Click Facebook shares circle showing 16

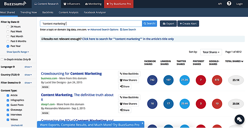pyautogui.click(x=152, y=104)
